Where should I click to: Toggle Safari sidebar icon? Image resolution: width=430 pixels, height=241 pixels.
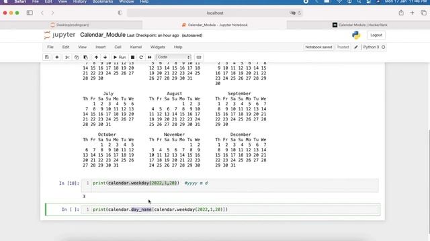pyautogui.click(x=30, y=13)
